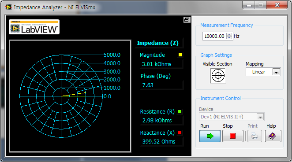Click the yellow Magnitude color swatch
The image size is (292, 162).
coord(180,55)
